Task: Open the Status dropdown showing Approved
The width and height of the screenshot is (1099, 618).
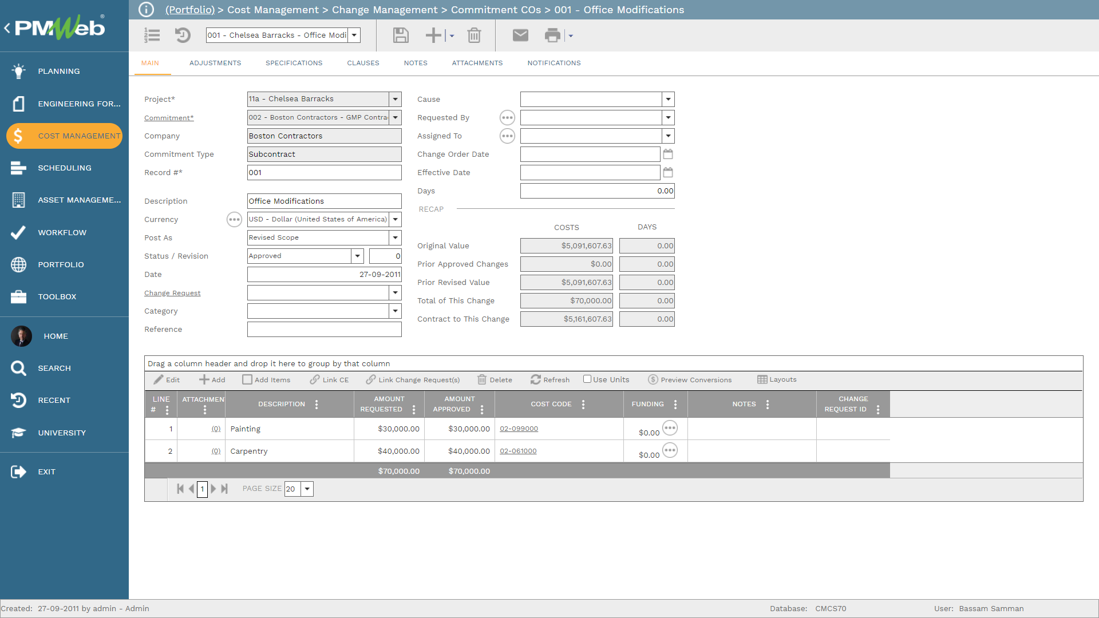Action: click(357, 256)
